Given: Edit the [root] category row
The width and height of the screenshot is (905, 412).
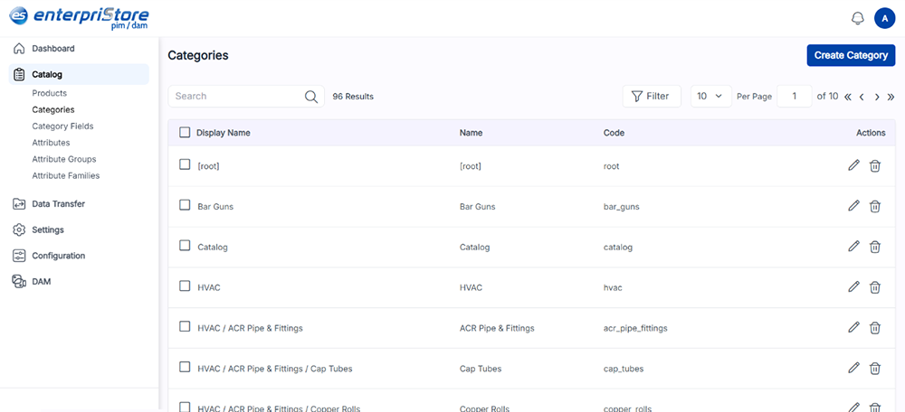Looking at the screenshot, I should pos(853,166).
